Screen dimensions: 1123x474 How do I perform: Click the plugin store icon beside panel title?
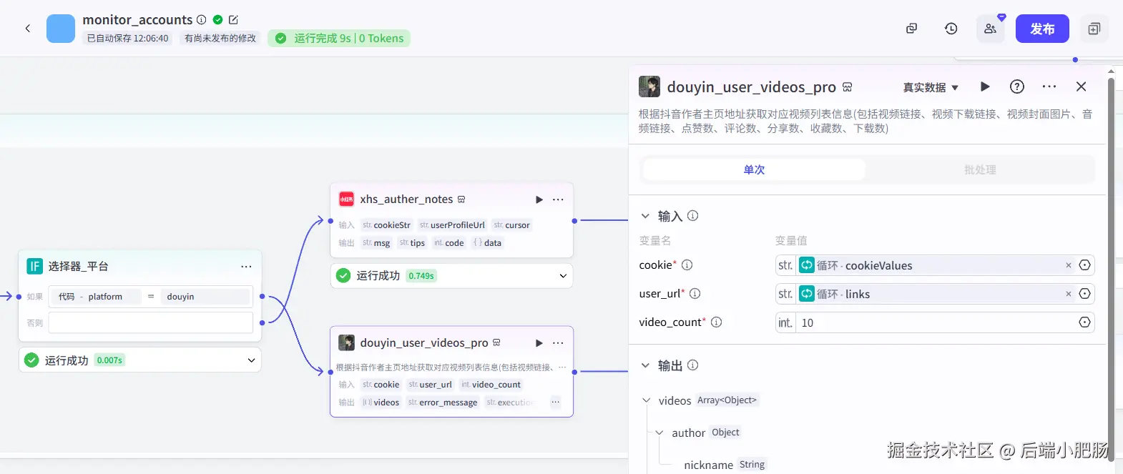[847, 87]
